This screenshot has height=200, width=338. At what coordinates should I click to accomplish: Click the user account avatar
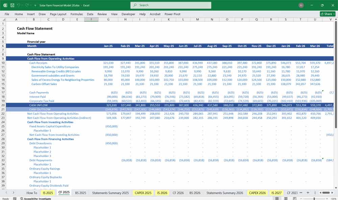point(301,5)
